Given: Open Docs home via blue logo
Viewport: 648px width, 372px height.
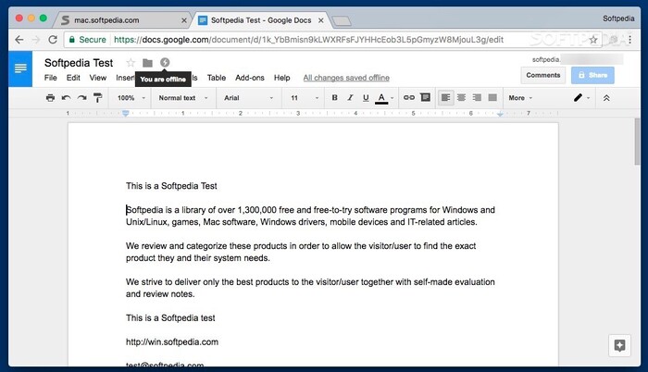Looking at the screenshot, I should point(20,68).
